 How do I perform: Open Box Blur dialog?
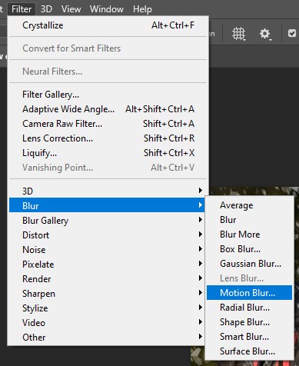pyautogui.click(x=249, y=249)
